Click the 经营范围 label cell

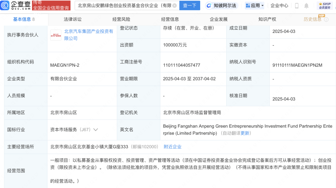pos(26,171)
